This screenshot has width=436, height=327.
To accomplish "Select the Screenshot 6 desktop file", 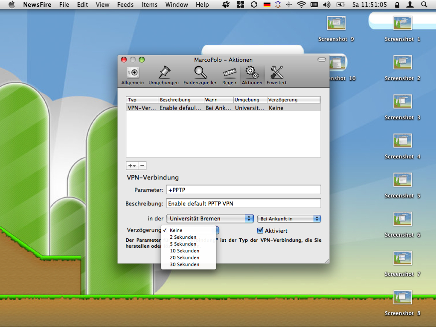I will tap(402, 225).
